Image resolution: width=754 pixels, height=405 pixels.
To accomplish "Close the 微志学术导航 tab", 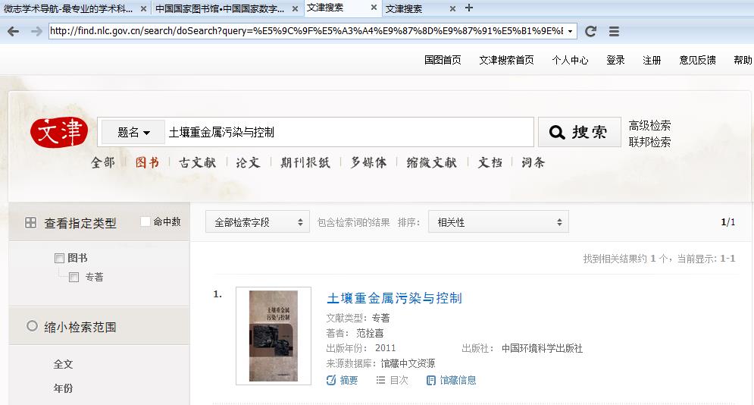I will point(143,8).
